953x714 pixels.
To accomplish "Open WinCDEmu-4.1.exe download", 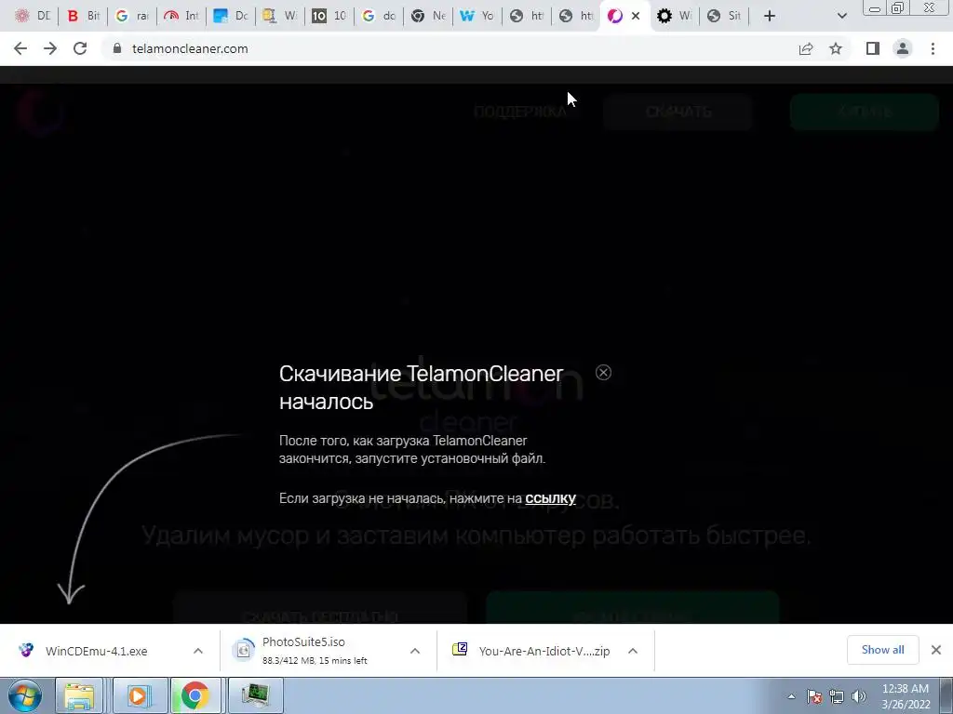I will 96,651.
